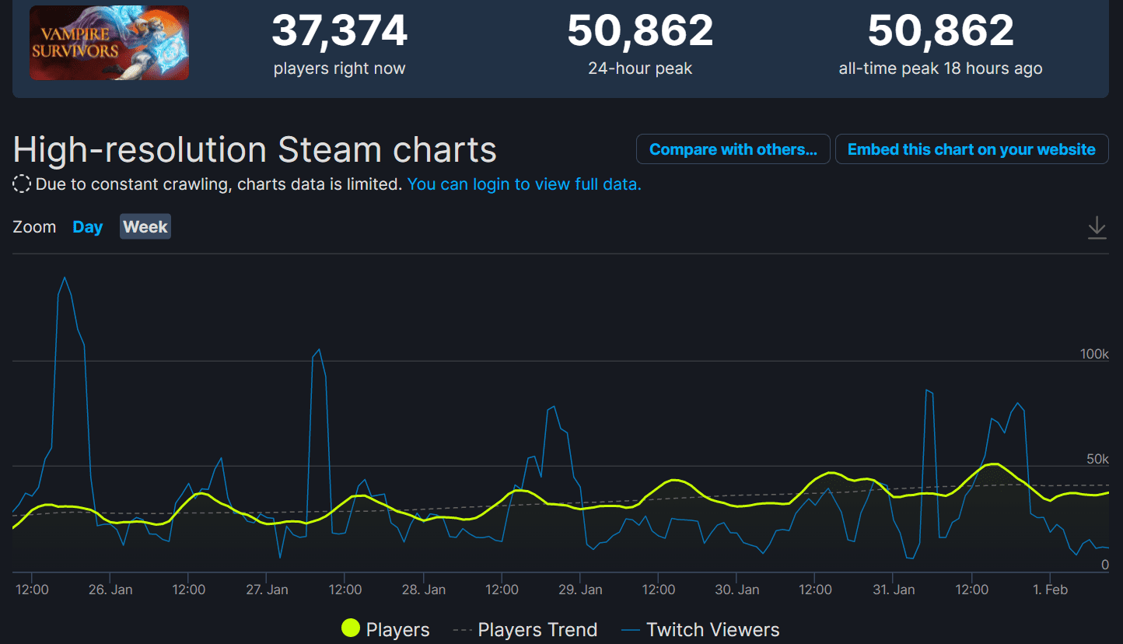Screen dimensions: 1123x644
Task: Toggle the Players series in the legend
Action: click(x=386, y=629)
